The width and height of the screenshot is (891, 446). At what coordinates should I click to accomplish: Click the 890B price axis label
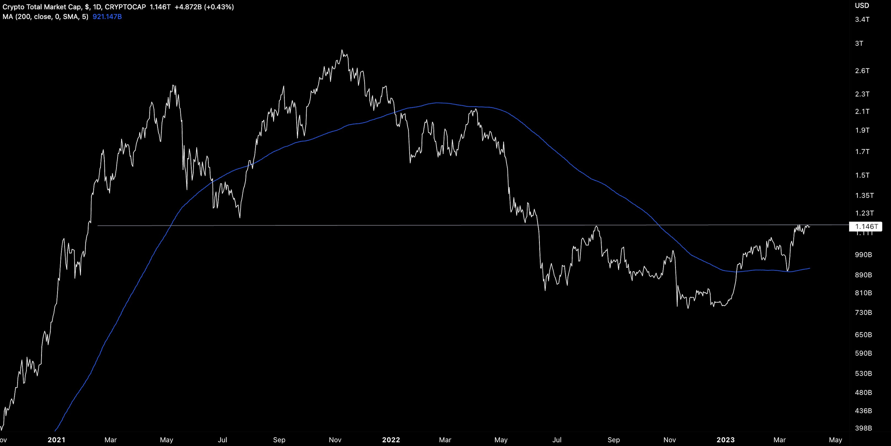(863, 275)
